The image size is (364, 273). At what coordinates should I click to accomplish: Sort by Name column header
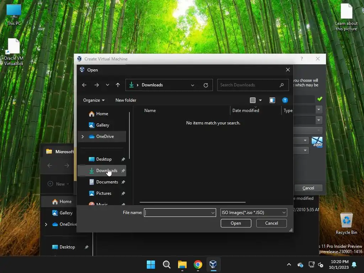pyautogui.click(x=150, y=111)
